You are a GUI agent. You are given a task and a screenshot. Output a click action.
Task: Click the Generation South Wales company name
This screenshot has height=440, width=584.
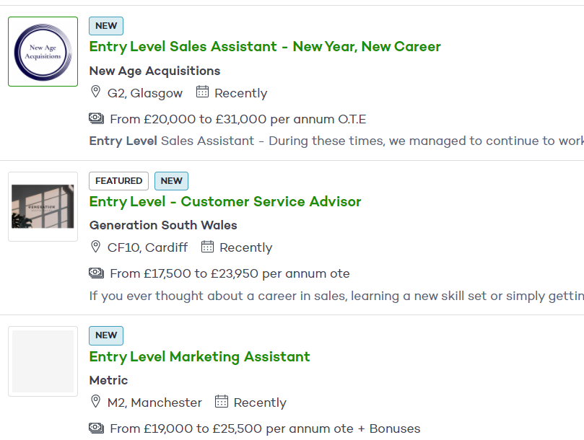coord(163,225)
